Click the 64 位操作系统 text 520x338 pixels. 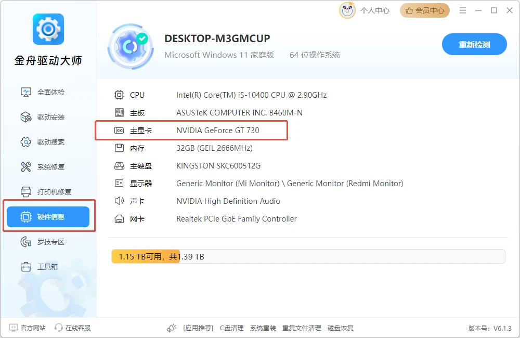click(315, 55)
